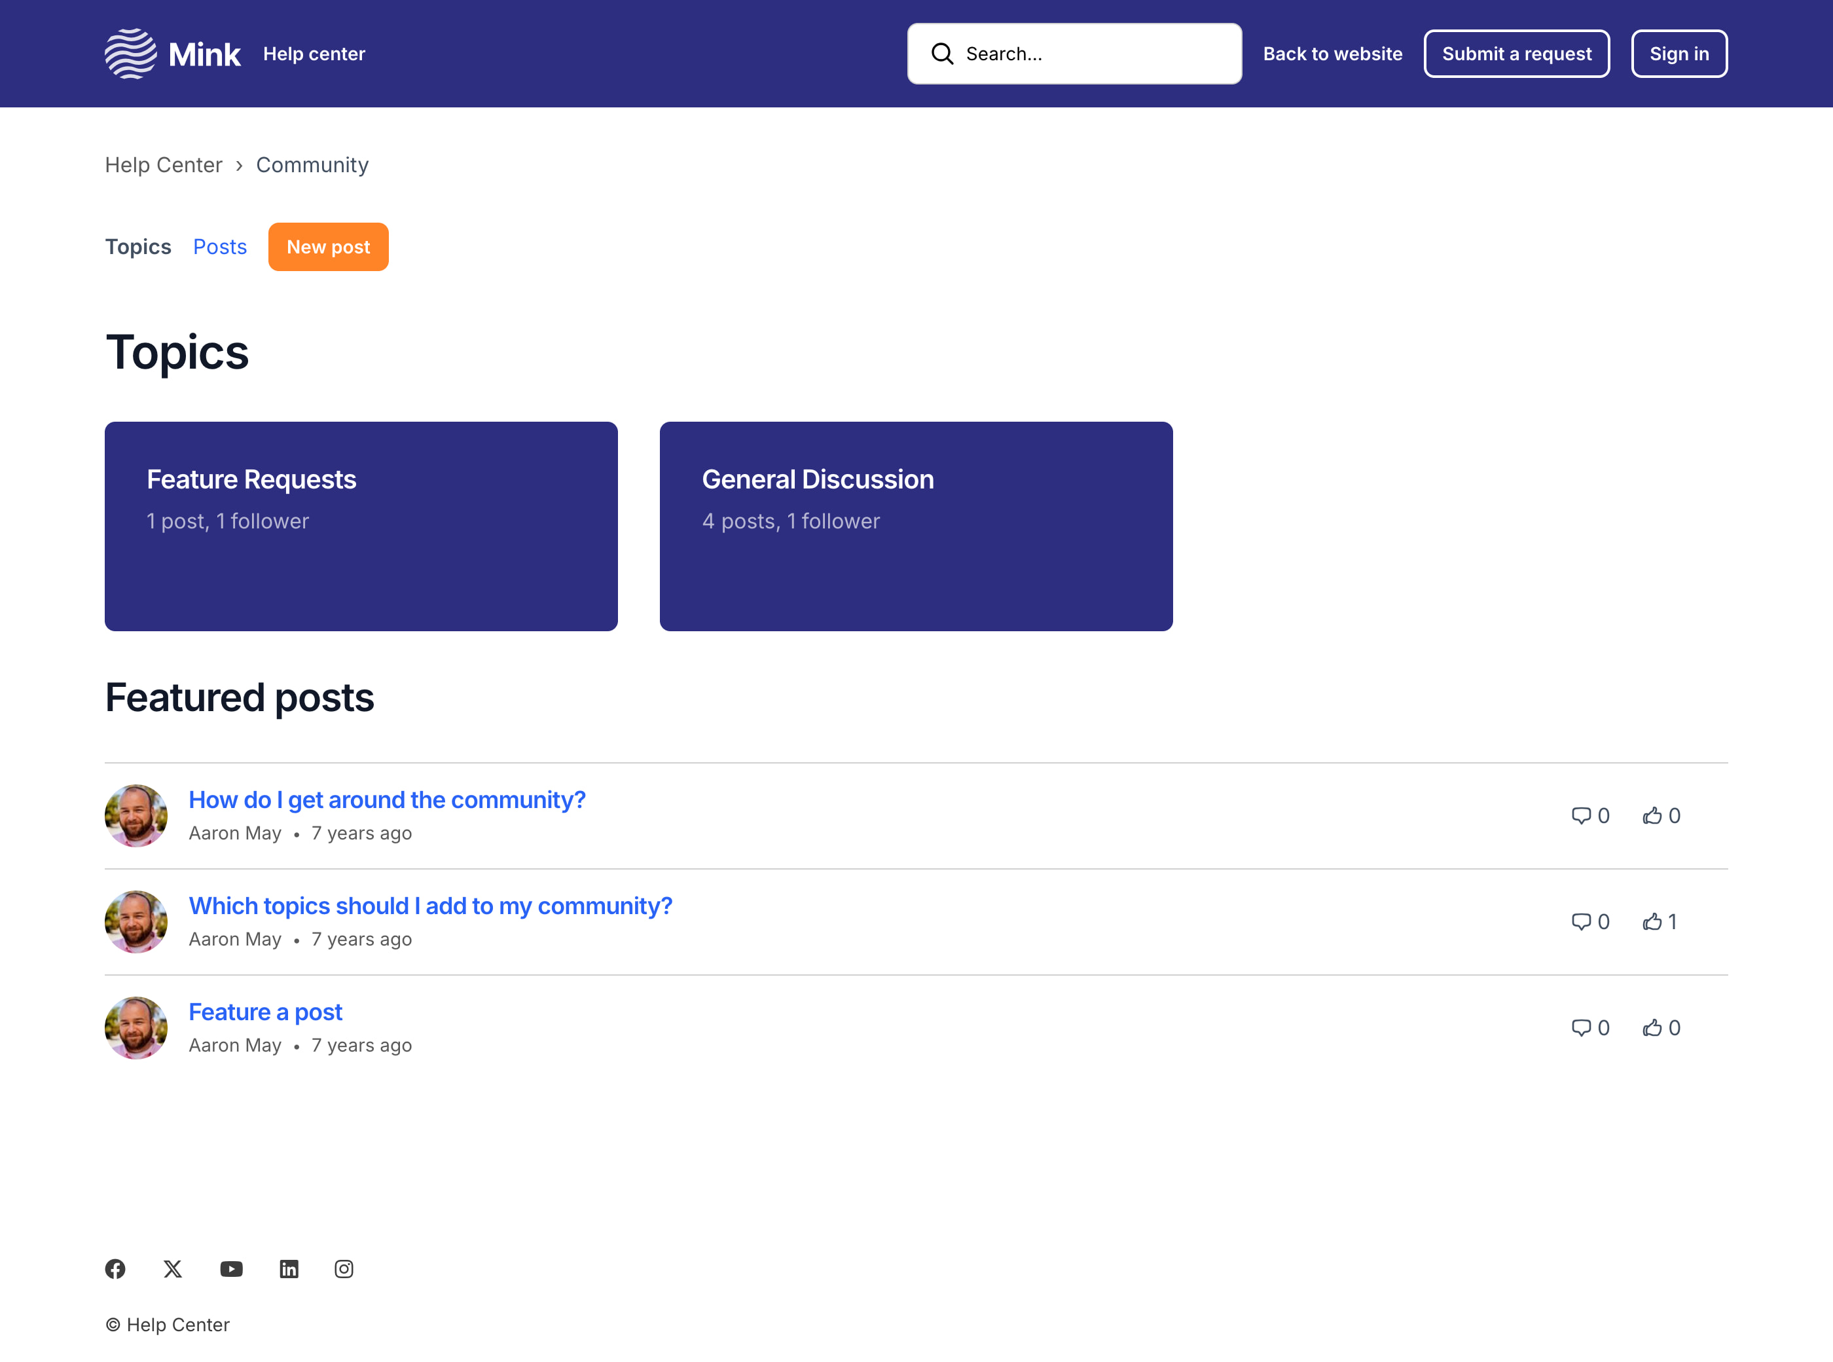Select the Topics tab
This screenshot has height=1362, width=1833.
[137, 246]
